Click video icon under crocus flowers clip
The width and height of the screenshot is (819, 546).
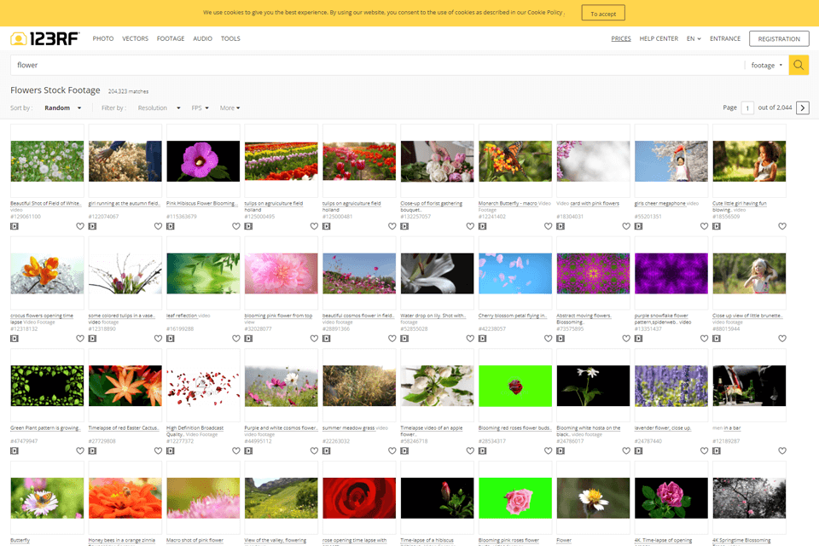[15, 338]
